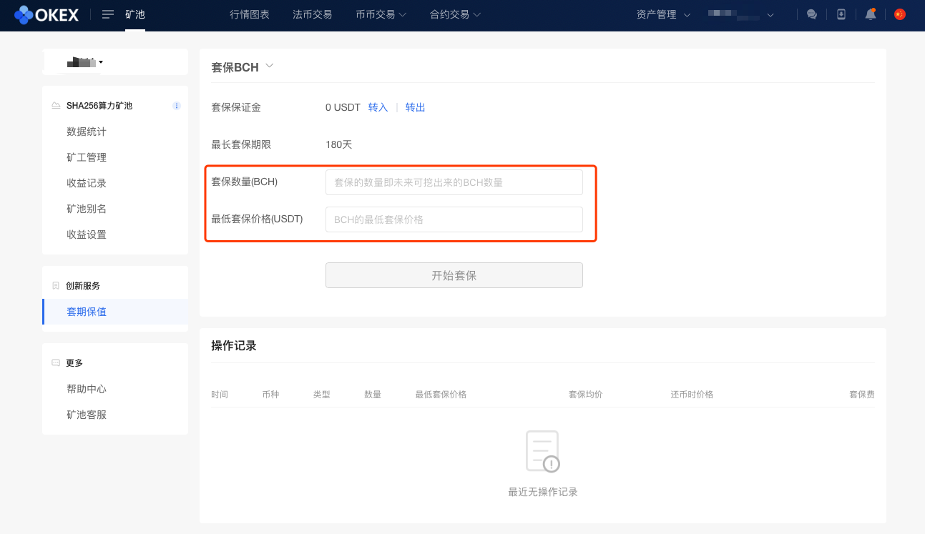Click the SHA256算力矿池 section title
Viewport: 925px width, 534px height.
99,106
